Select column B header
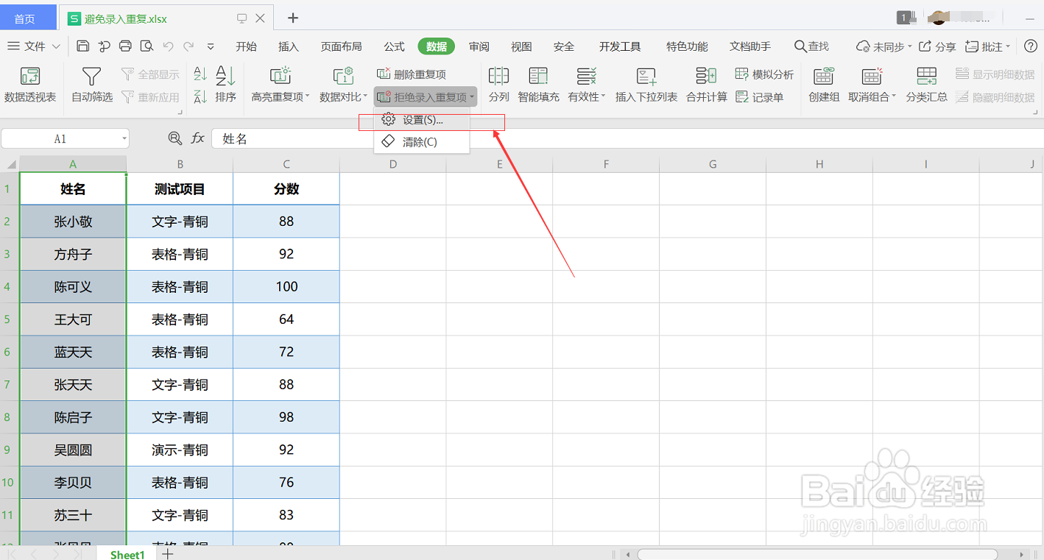Viewport: 1044px width, 560px height. pyautogui.click(x=180, y=164)
